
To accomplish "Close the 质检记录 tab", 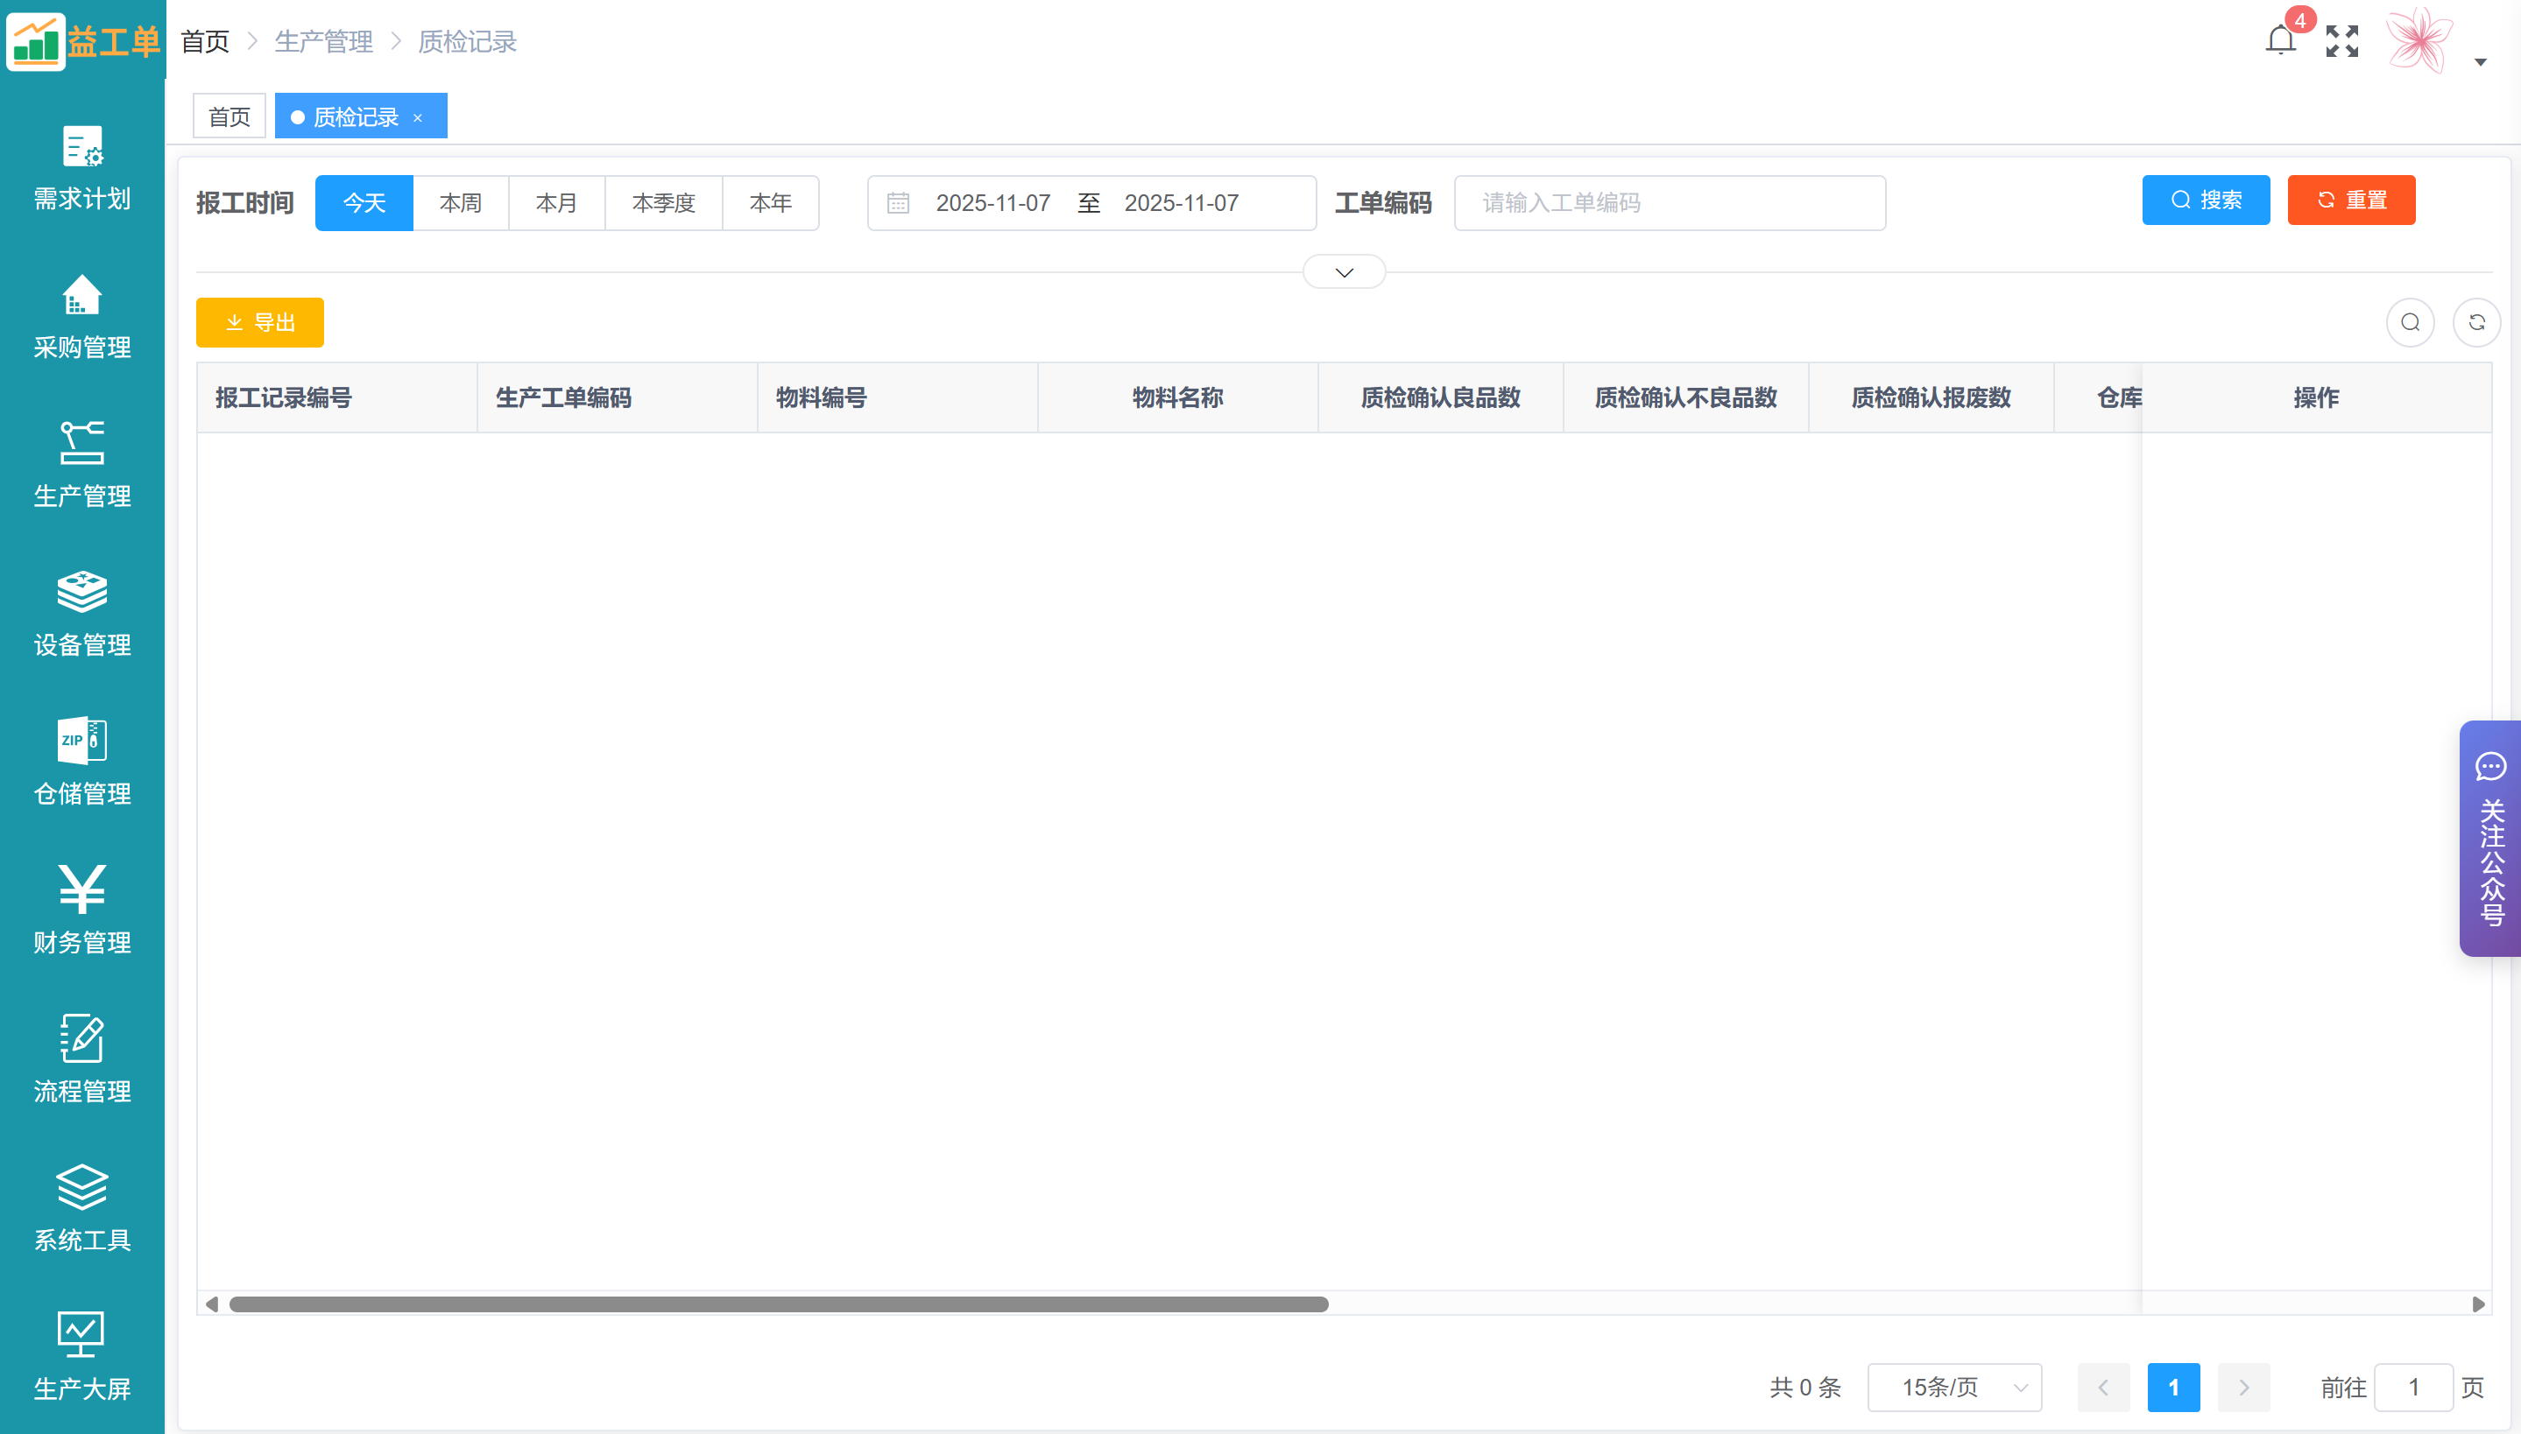I will (418, 117).
